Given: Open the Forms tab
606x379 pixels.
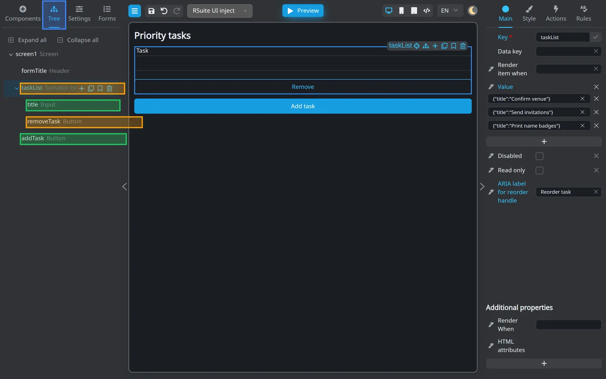Looking at the screenshot, I should pos(107,14).
